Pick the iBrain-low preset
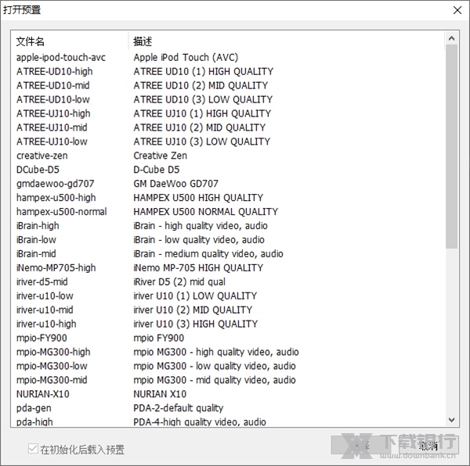 36,240
